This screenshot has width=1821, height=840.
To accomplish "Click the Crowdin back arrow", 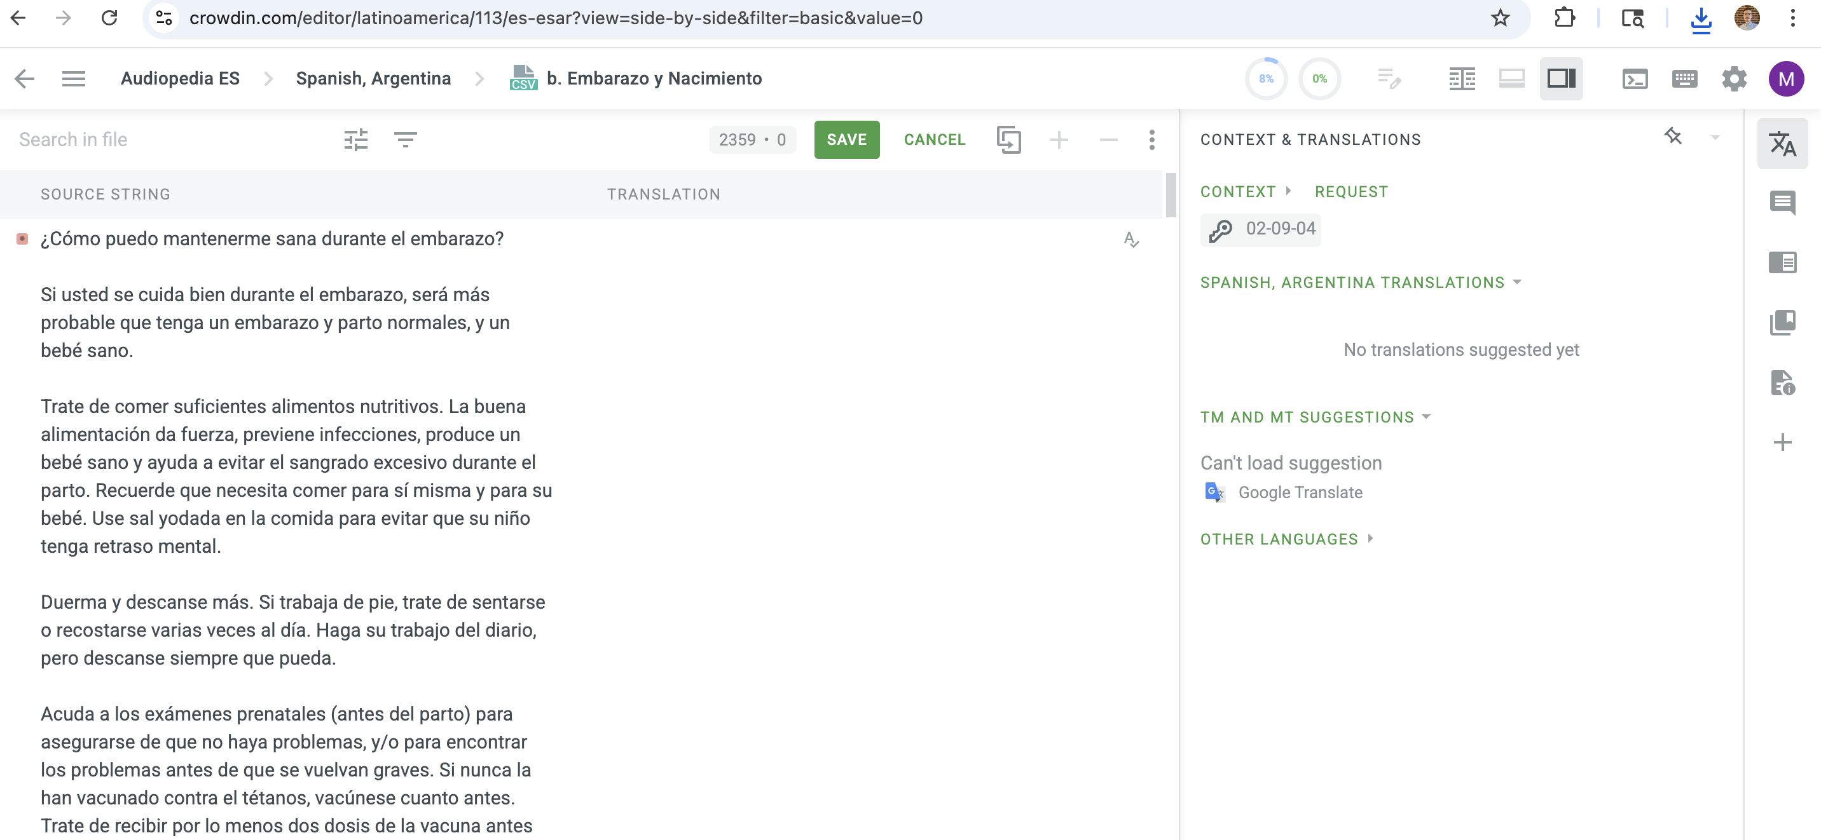I will pyautogui.click(x=25, y=78).
